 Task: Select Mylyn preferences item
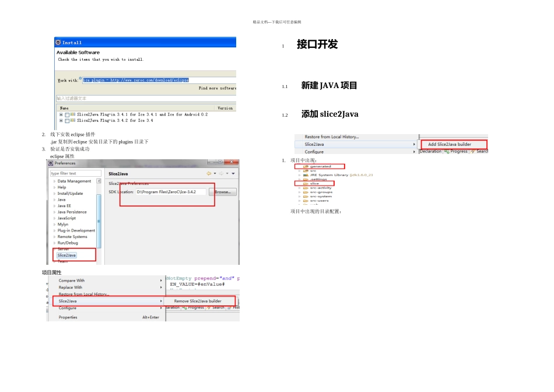(x=63, y=225)
